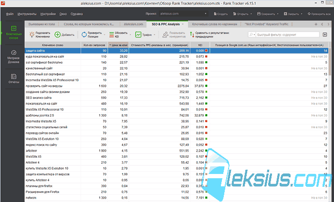The height and width of the screenshot is (202, 334).
Task: Click KEI green indicator for проверить сайт на вирусы
Action: [x=206, y=86]
